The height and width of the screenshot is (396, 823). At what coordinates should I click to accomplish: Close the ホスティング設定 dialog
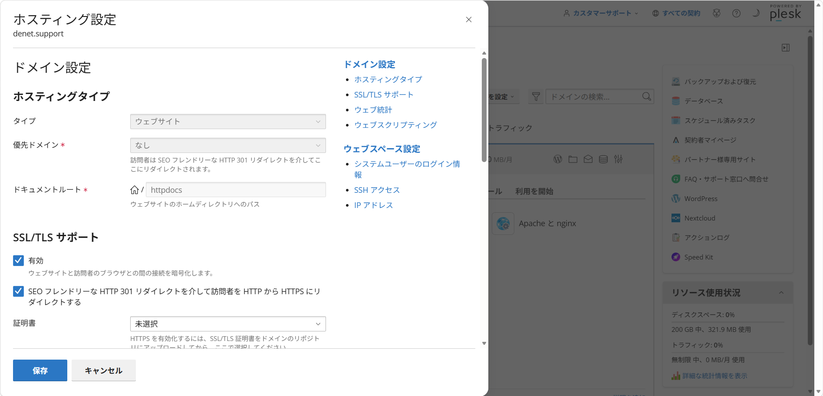tap(469, 19)
